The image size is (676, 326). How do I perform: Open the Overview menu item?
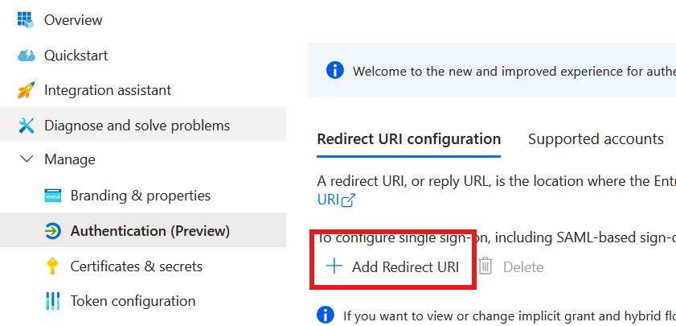[73, 20]
